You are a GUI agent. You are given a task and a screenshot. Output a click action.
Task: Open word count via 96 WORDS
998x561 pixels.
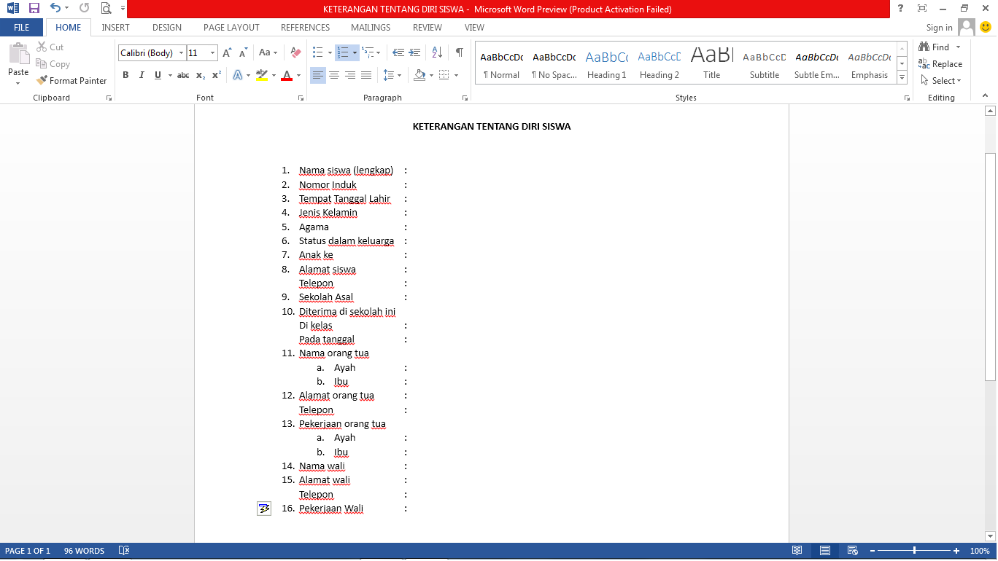pyautogui.click(x=84, y=551)
